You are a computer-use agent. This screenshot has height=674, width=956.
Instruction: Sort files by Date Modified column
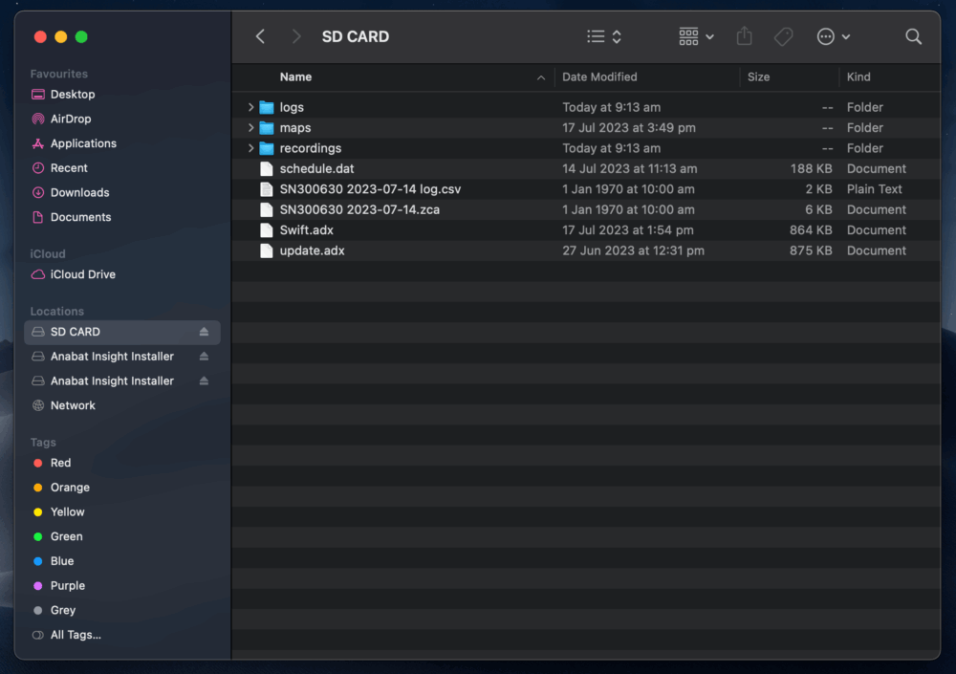599,76
